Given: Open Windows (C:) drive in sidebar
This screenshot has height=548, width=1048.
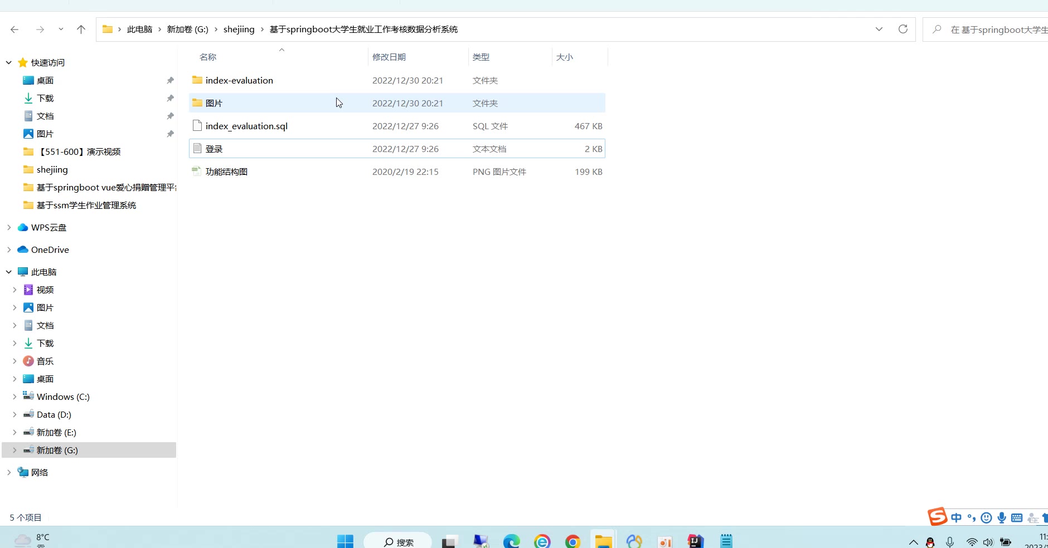Looking at the screenshot, I should (62, 397).
